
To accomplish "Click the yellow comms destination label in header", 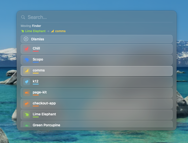I will coord(60,31).
